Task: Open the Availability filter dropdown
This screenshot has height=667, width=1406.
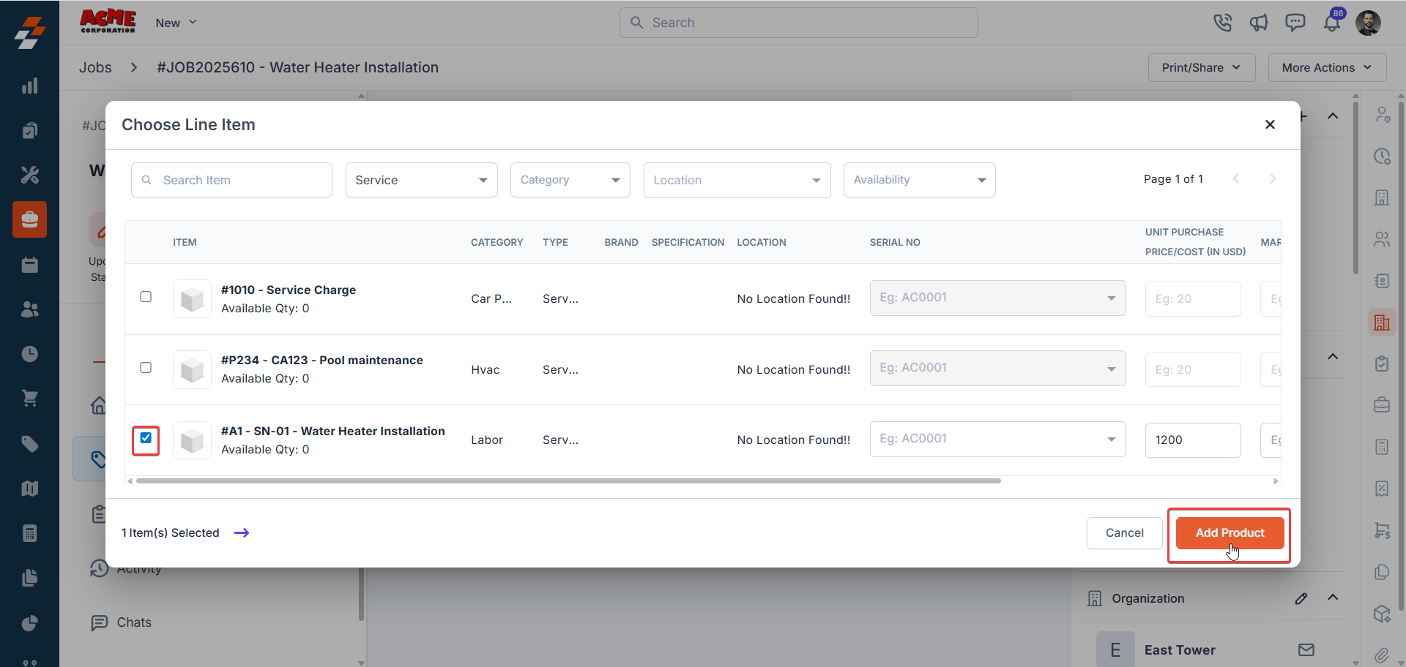Action: [x=920, y=180]
